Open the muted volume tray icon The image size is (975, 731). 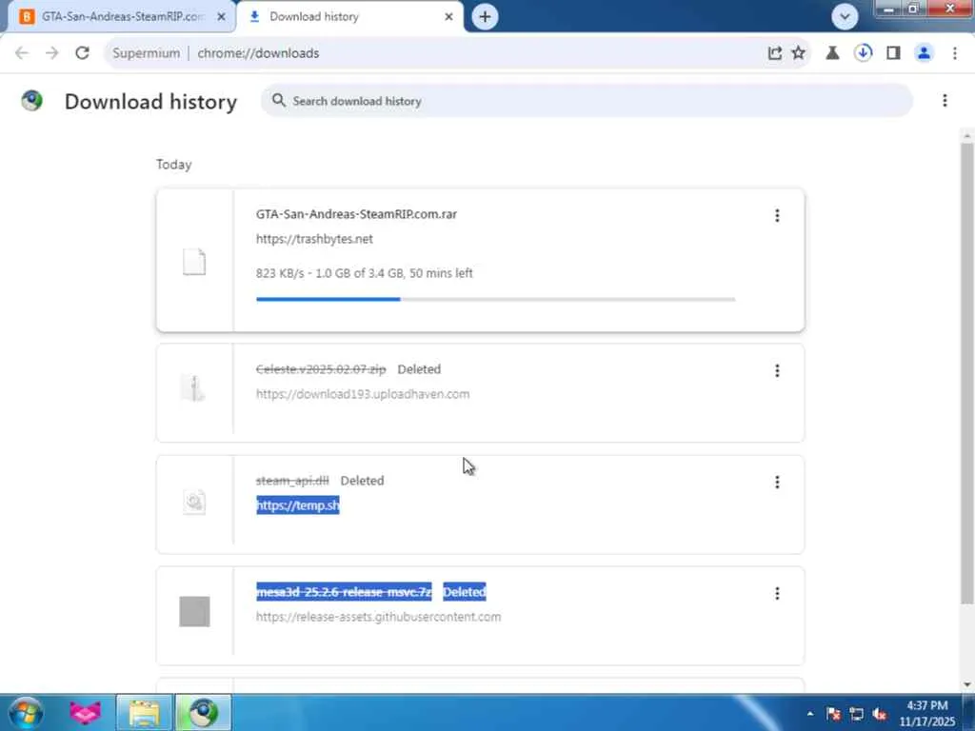[879, 714]
